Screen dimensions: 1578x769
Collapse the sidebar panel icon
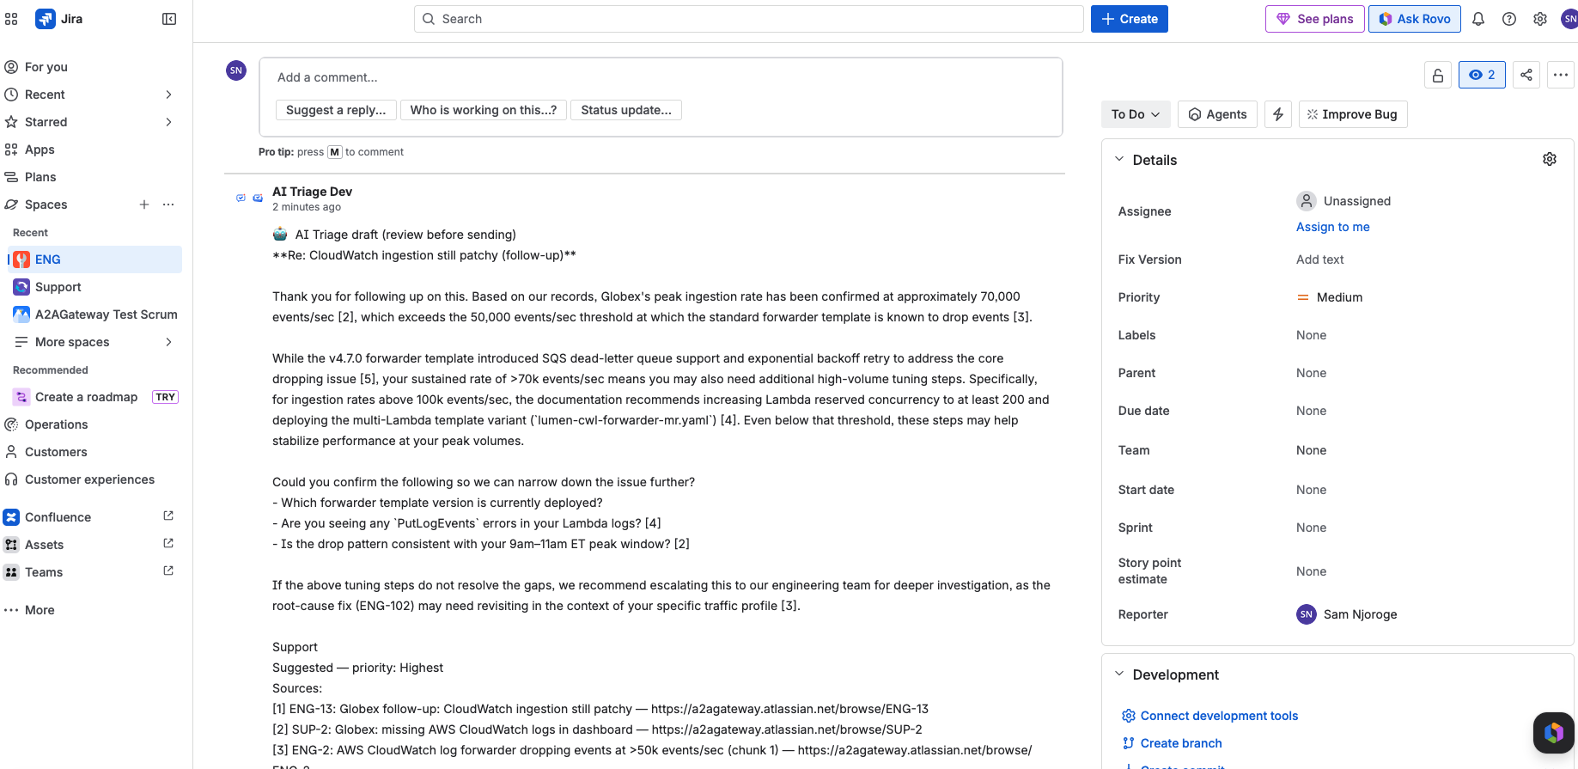(x=169, y=19)
